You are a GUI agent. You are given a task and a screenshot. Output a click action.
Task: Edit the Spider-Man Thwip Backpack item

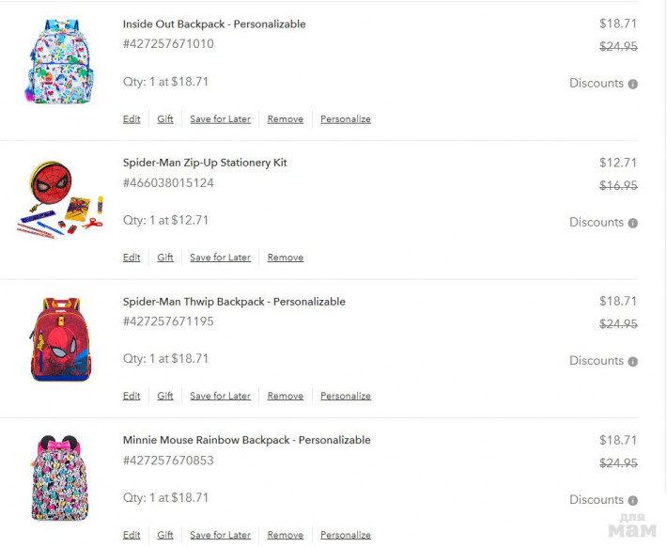click(x=132, y=396)
